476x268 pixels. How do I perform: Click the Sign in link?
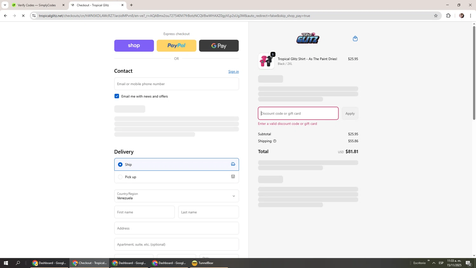234,71
